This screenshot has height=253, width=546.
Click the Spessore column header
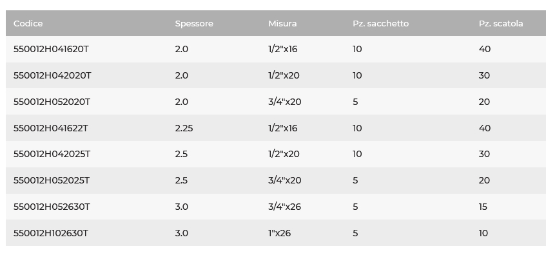[194, 23]
